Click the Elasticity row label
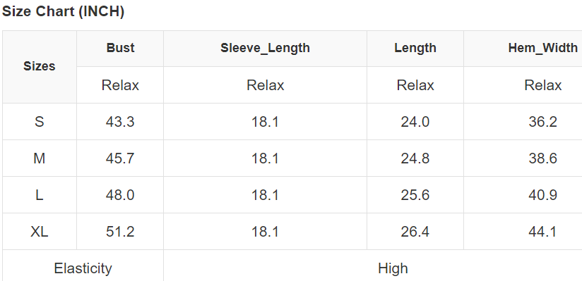 [83, 268]
